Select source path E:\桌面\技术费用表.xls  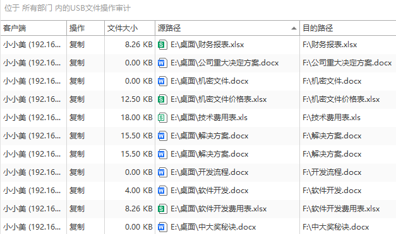click(x=209, y=118)
